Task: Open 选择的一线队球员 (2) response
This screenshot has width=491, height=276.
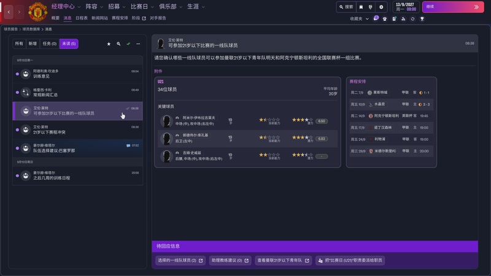Action: (x=180, y=260)
